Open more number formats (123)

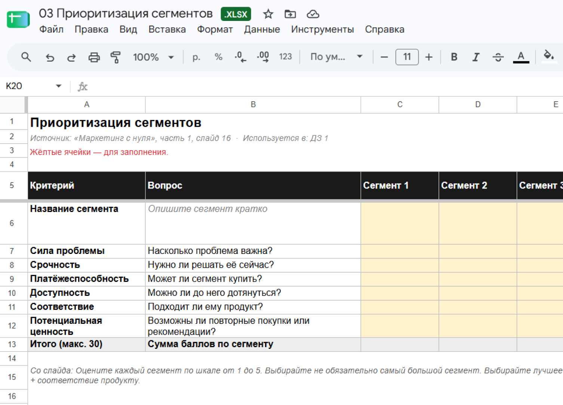(x=285, y=57)
